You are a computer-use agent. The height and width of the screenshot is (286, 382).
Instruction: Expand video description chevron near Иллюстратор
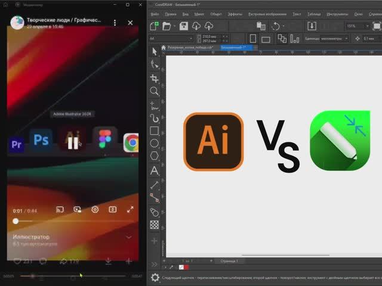129,237
